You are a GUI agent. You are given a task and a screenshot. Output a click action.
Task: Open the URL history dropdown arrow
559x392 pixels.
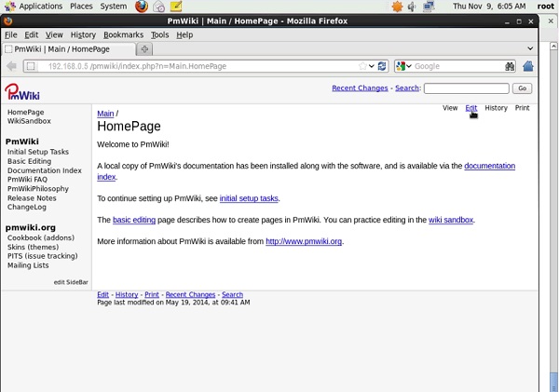[372, 66]
